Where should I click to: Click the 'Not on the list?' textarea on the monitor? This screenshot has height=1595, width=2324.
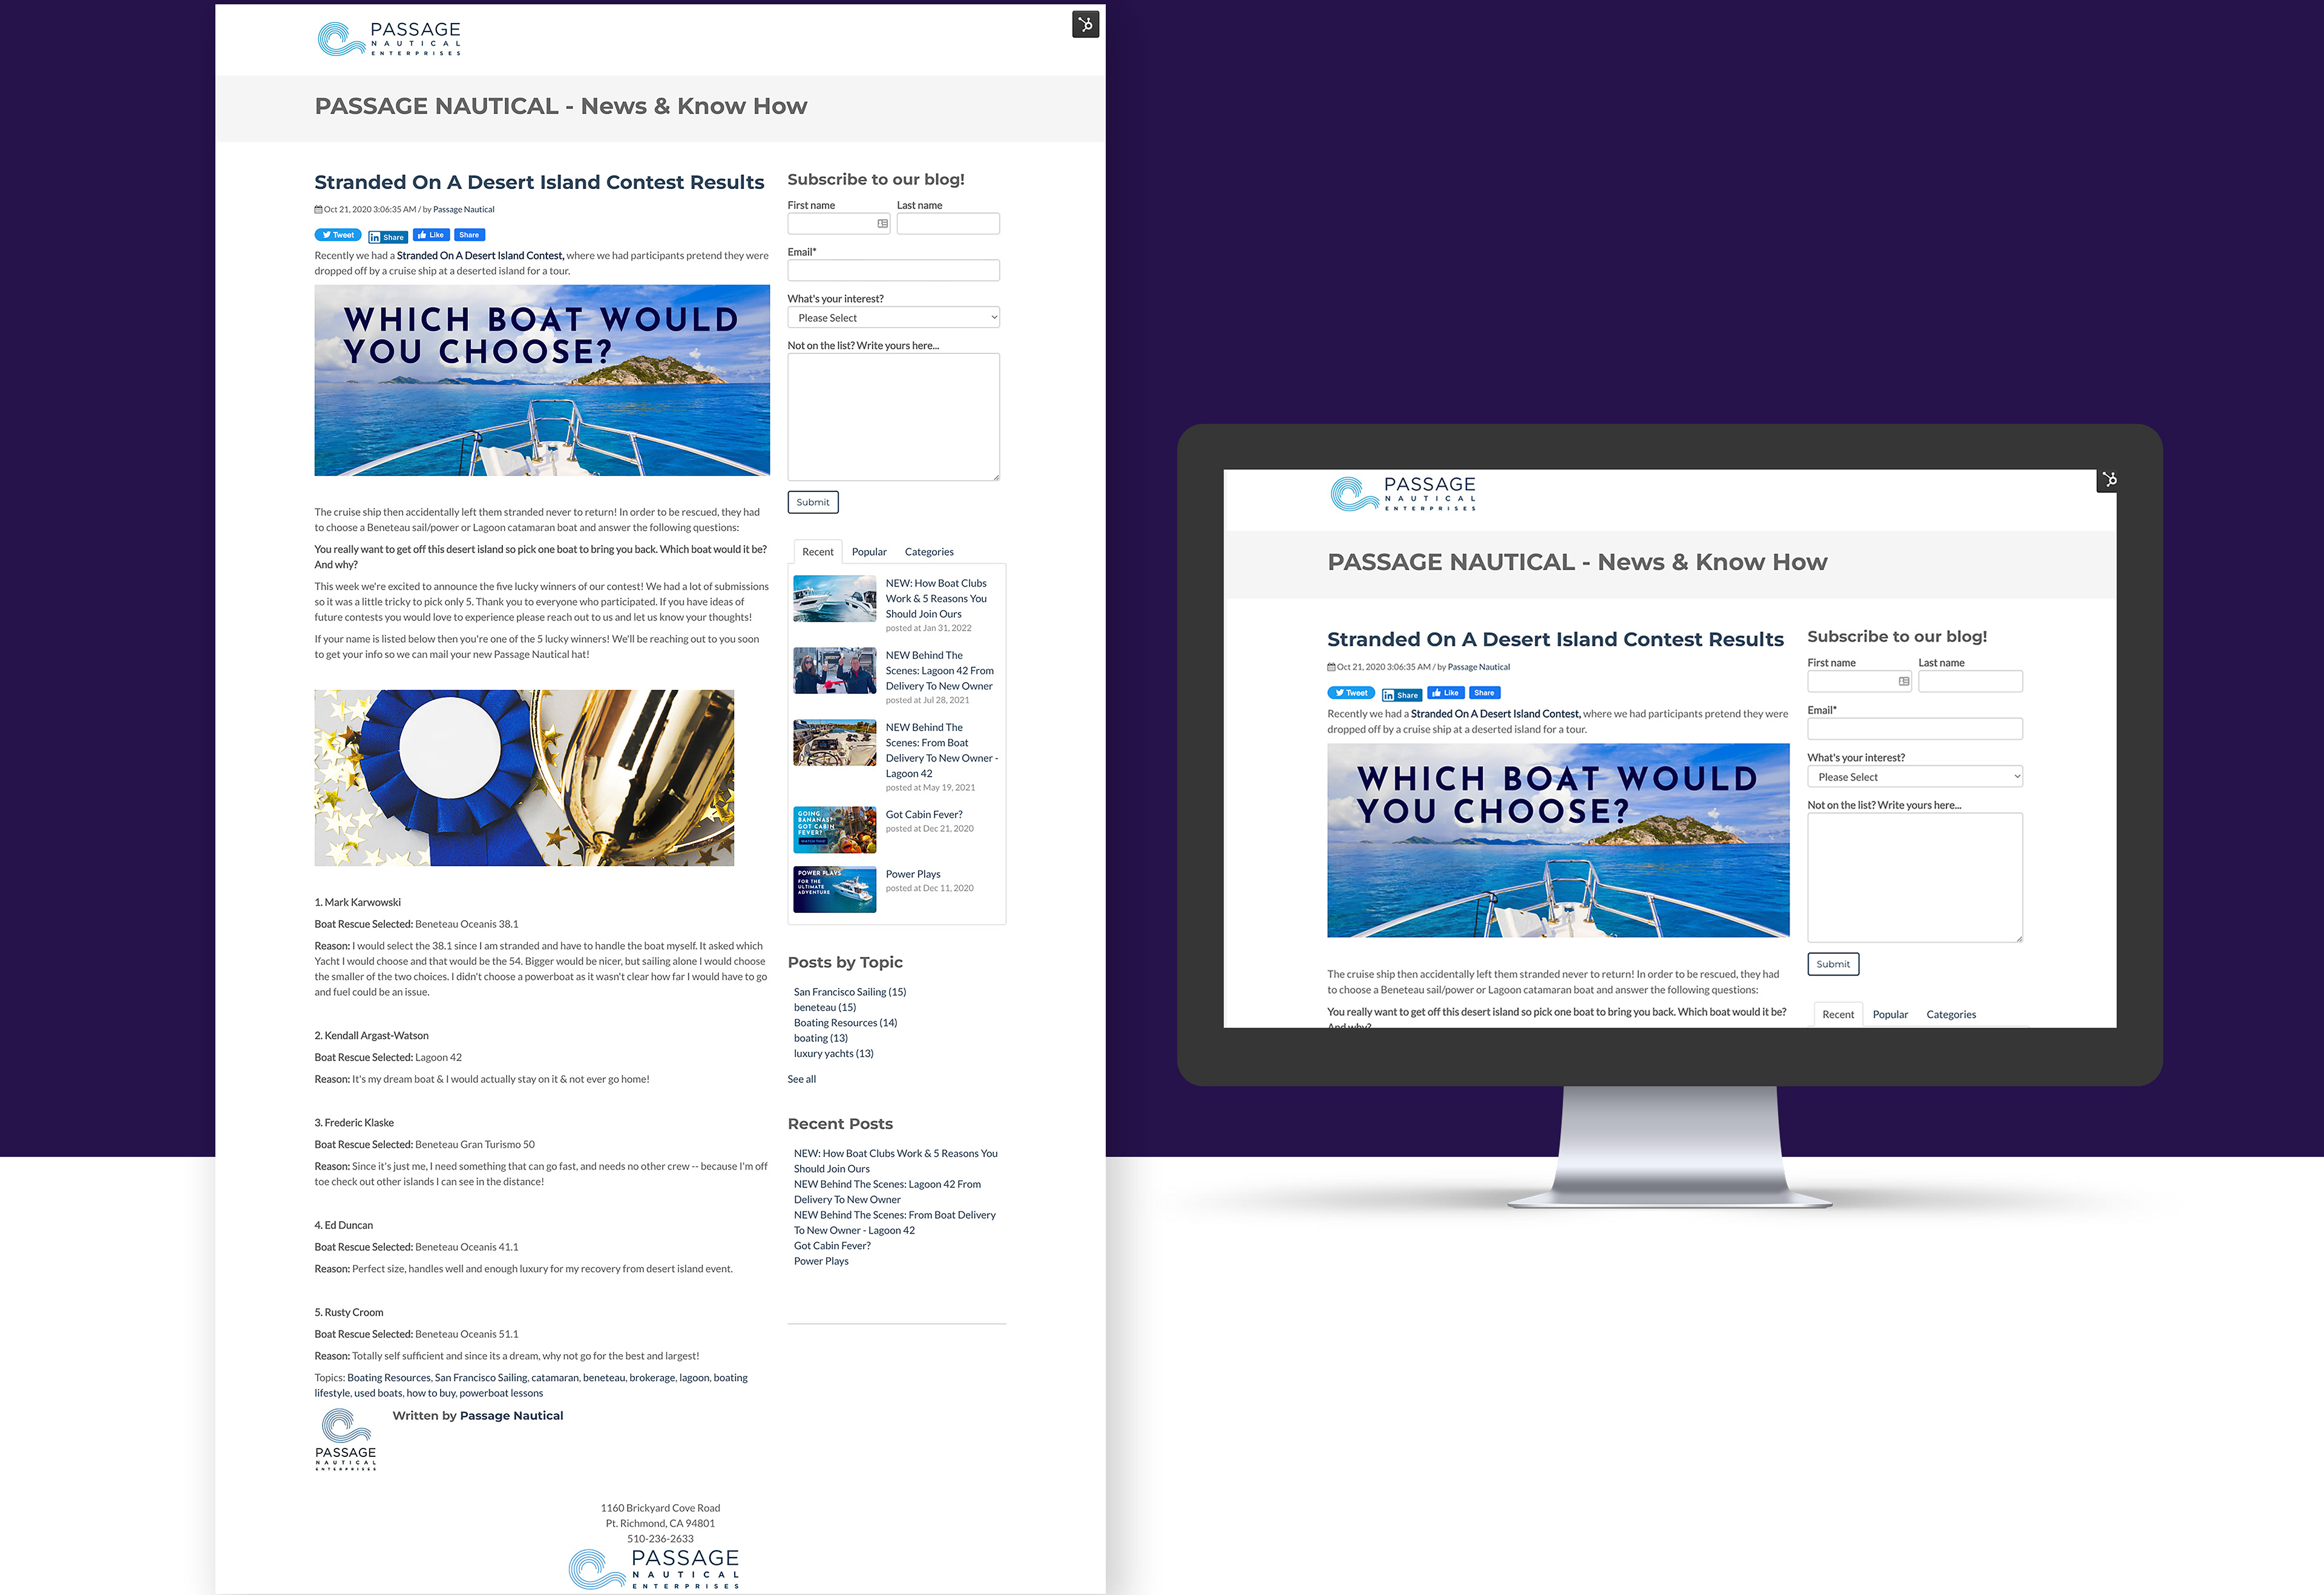click(x=1915, y=877)
